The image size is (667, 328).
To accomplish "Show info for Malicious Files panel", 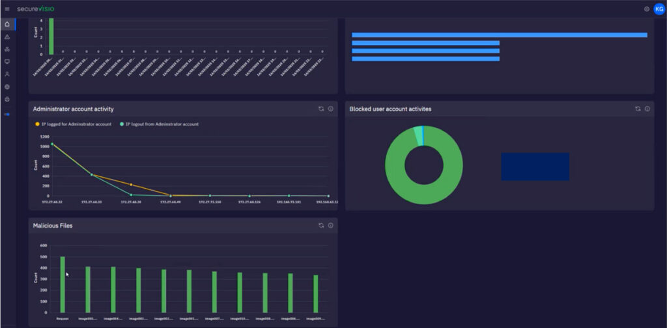I will pos(330,225).
